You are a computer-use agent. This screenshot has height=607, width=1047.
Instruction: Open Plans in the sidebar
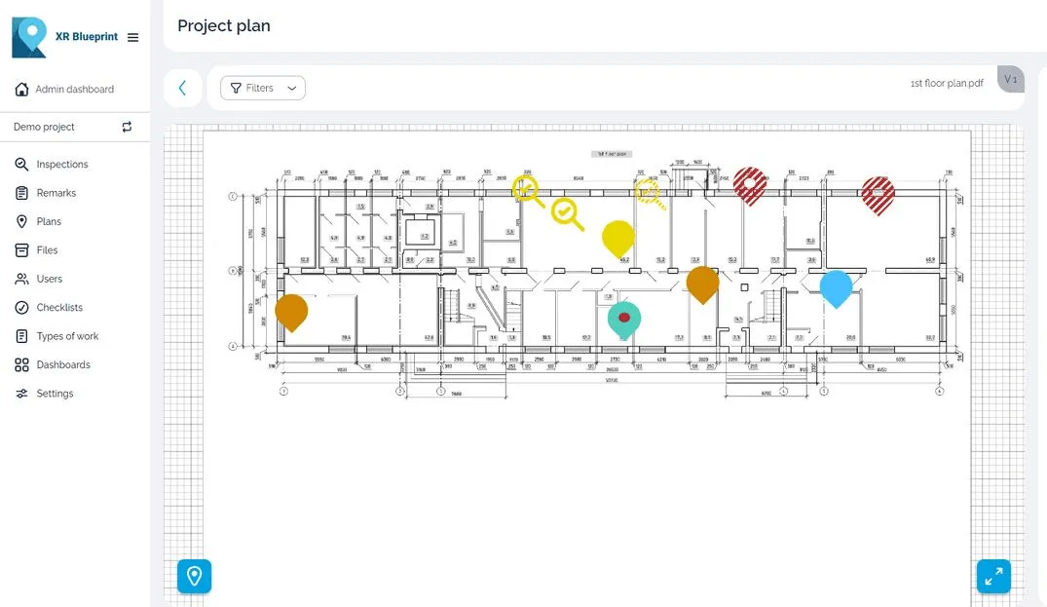(49, 222)
